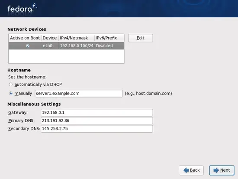Click the blue arrow icon on Back
This screenshot has height=179, width=238.
(x=186, y=170)
